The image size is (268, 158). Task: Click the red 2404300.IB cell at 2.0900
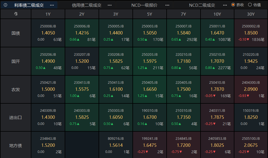click(x=251, y=89)
